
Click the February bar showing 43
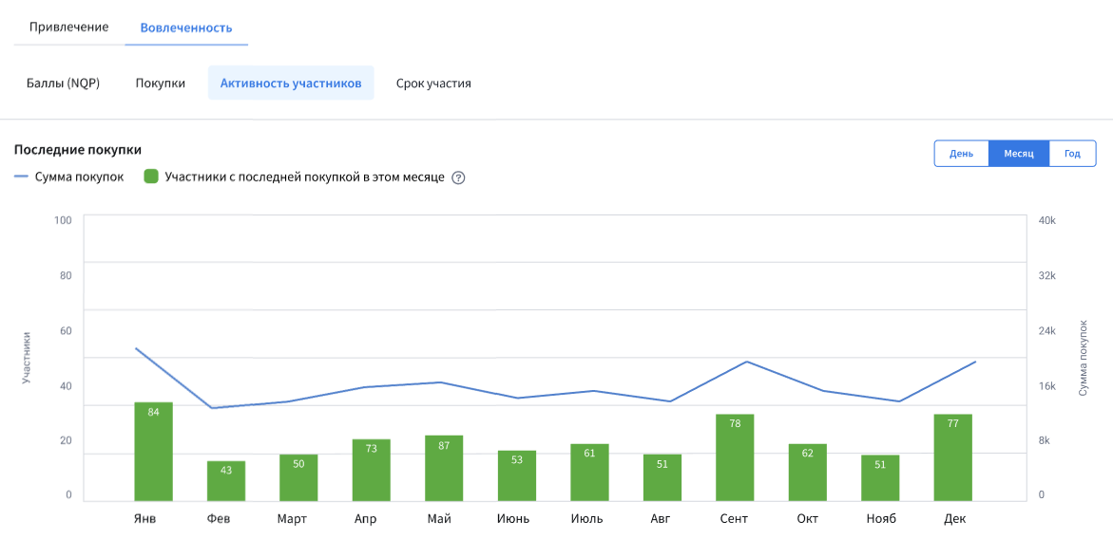[226, 480]
